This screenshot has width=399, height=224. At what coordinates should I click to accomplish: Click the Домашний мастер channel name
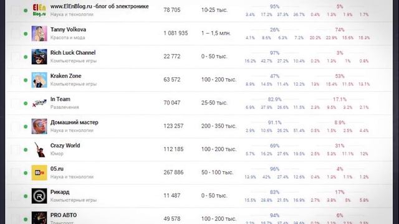(x=74, y=123)
